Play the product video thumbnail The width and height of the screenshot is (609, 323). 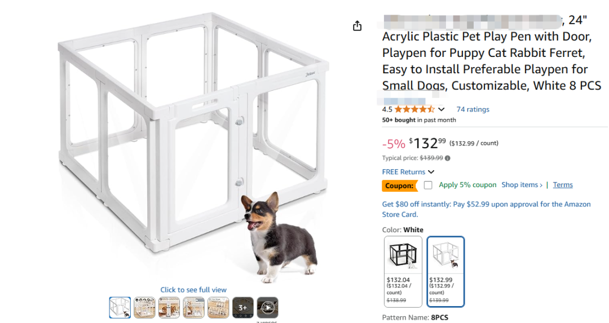(x=267, y=308)
